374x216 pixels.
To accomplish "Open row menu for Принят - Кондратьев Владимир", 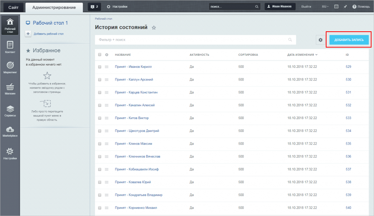I will tap(107, 195).
